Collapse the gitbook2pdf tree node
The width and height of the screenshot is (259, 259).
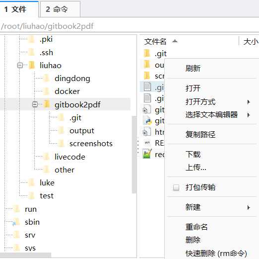pyautogui.click(x=35, y=104)
